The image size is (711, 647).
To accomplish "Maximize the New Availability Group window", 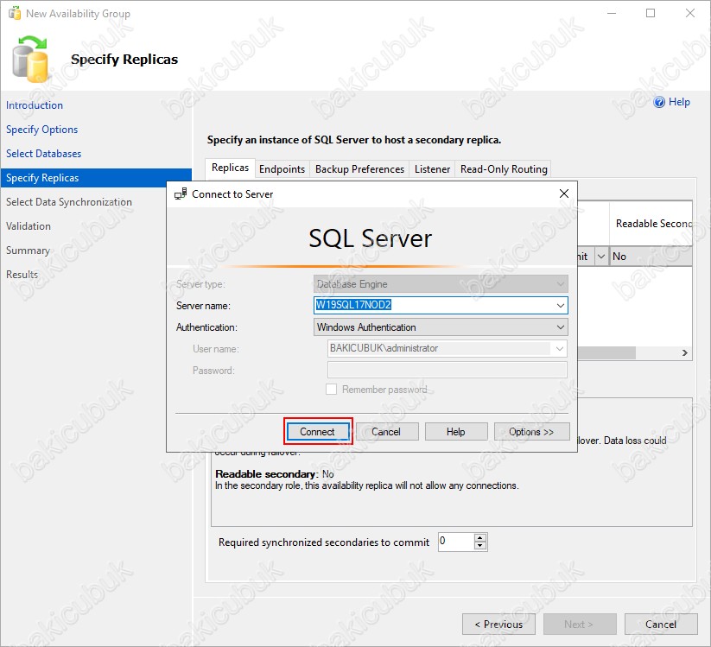I will coord(651,13).
